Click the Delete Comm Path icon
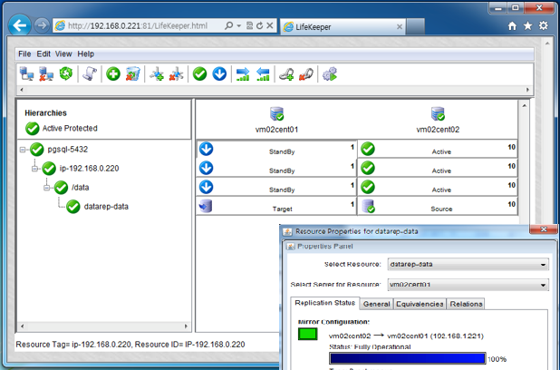This screenshot has width=560, height=370. point(176,74)
